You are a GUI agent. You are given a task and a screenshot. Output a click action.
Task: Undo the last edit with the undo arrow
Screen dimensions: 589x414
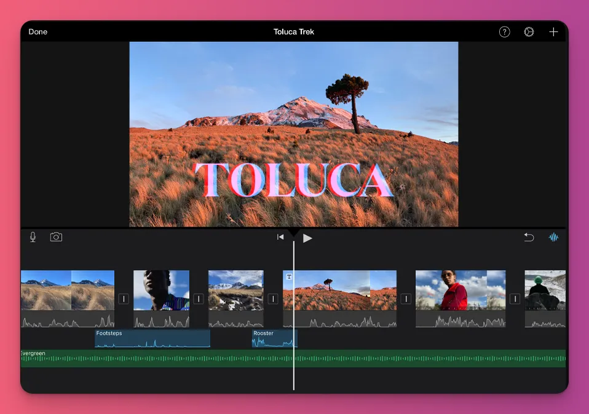(x=529, y=236)
